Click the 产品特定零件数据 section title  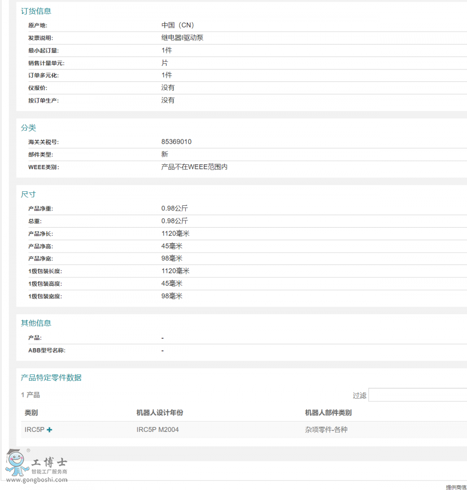point(50,377)
